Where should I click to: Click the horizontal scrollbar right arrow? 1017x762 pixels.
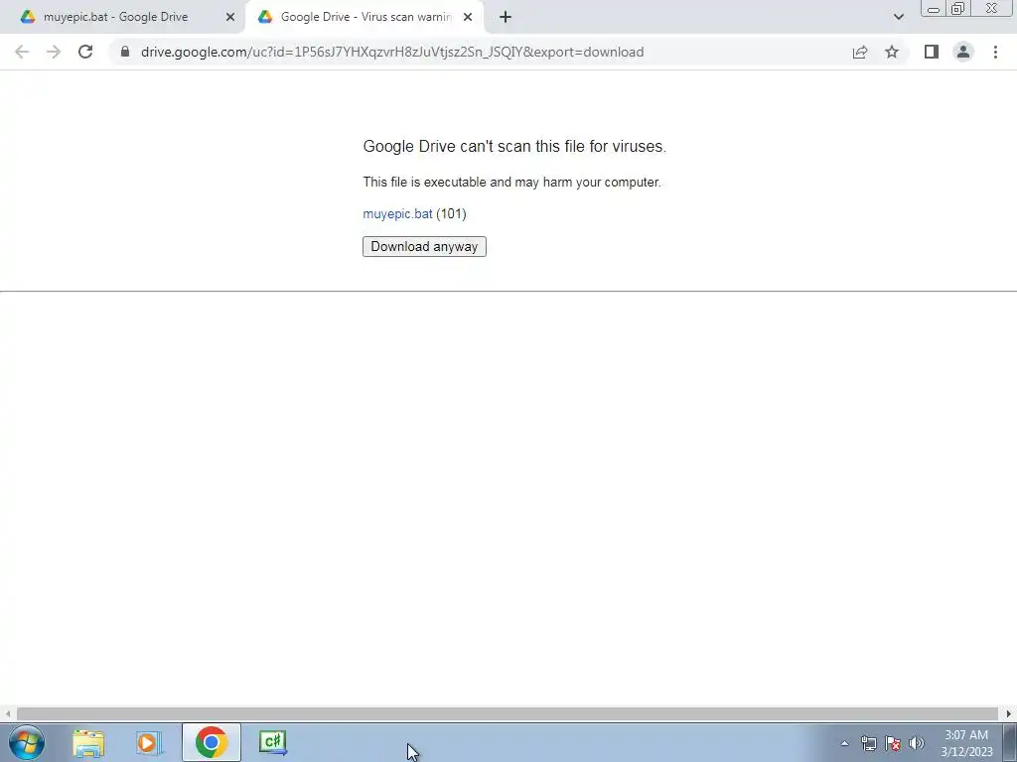click(1009, 713)
